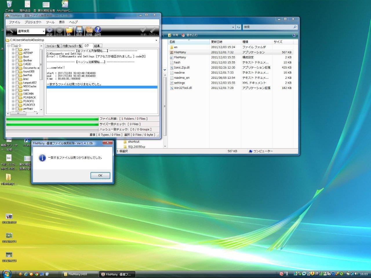This screenshot has height=278, width=371.
Task: Click the 書き込む burn button in Explorer
Action: coord(190,35)
